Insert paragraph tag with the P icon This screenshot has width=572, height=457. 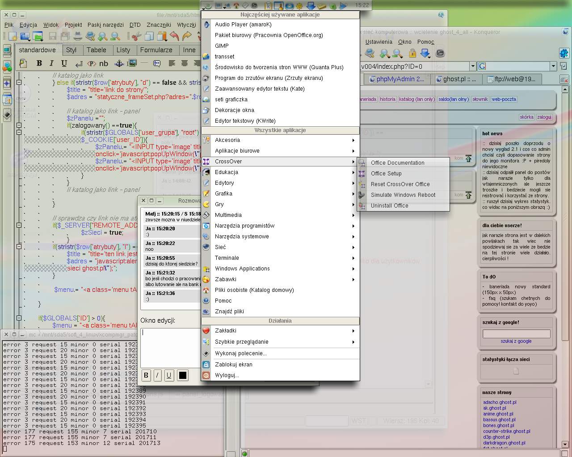click(92, 63)
